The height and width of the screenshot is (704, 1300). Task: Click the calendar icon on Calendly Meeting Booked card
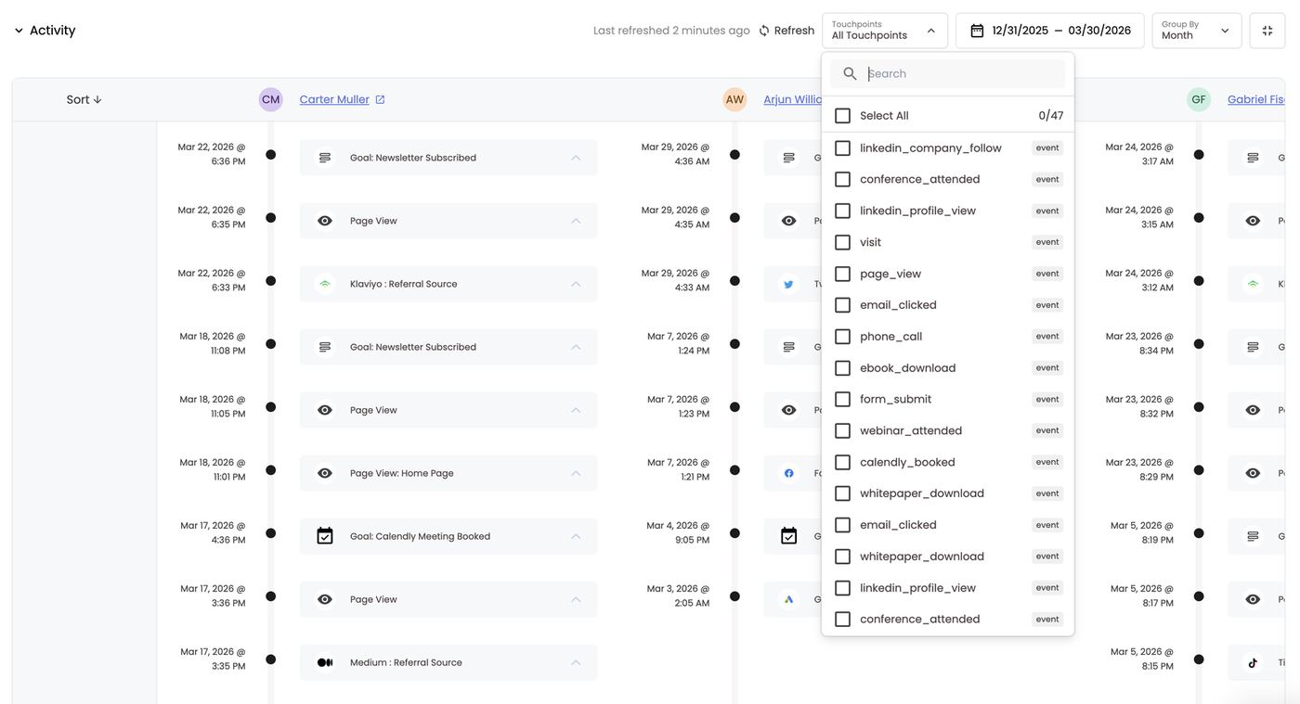(x=325, y=536)
